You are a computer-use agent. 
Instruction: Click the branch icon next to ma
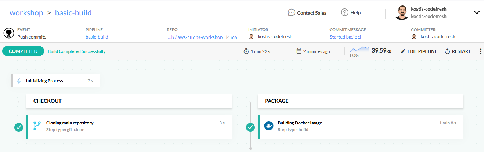pyautogui.click(x=227, y=37)
